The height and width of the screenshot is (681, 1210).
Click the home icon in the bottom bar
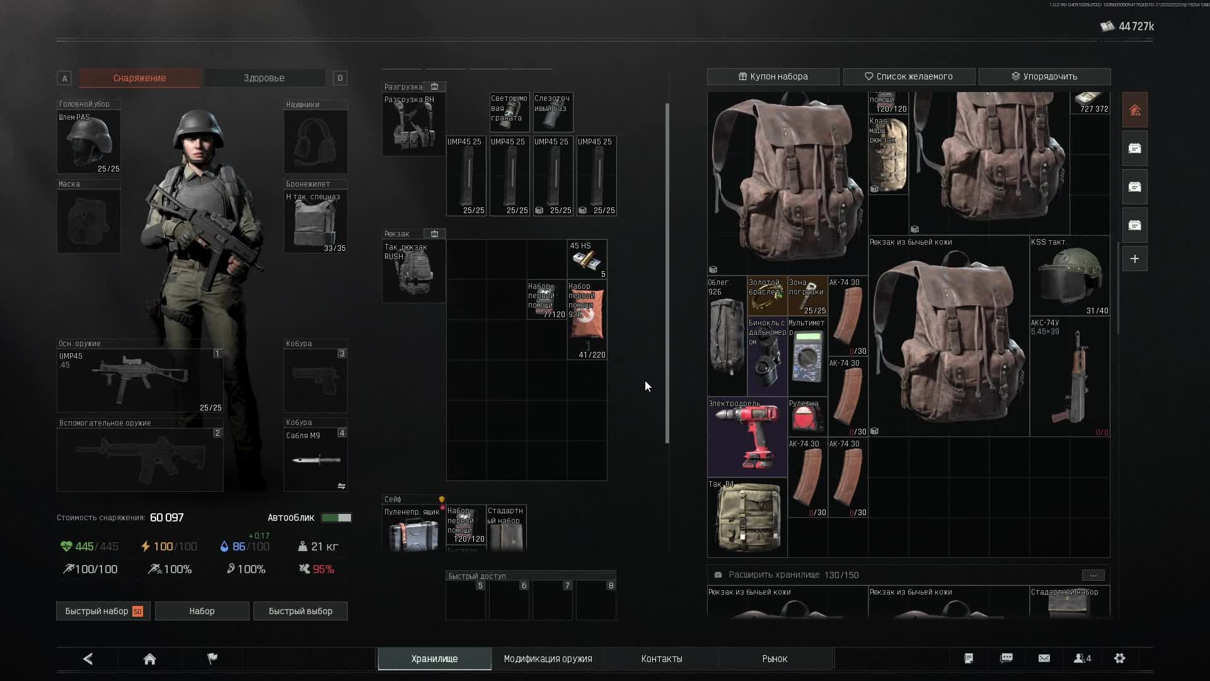click(149, 659)
